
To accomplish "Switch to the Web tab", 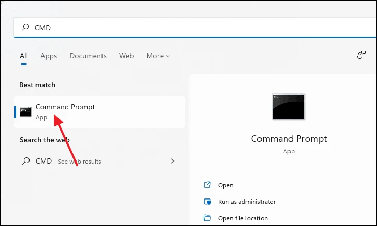I will (x=126, y=56).
